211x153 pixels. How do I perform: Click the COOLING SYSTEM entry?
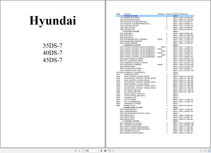pos(131,26)
